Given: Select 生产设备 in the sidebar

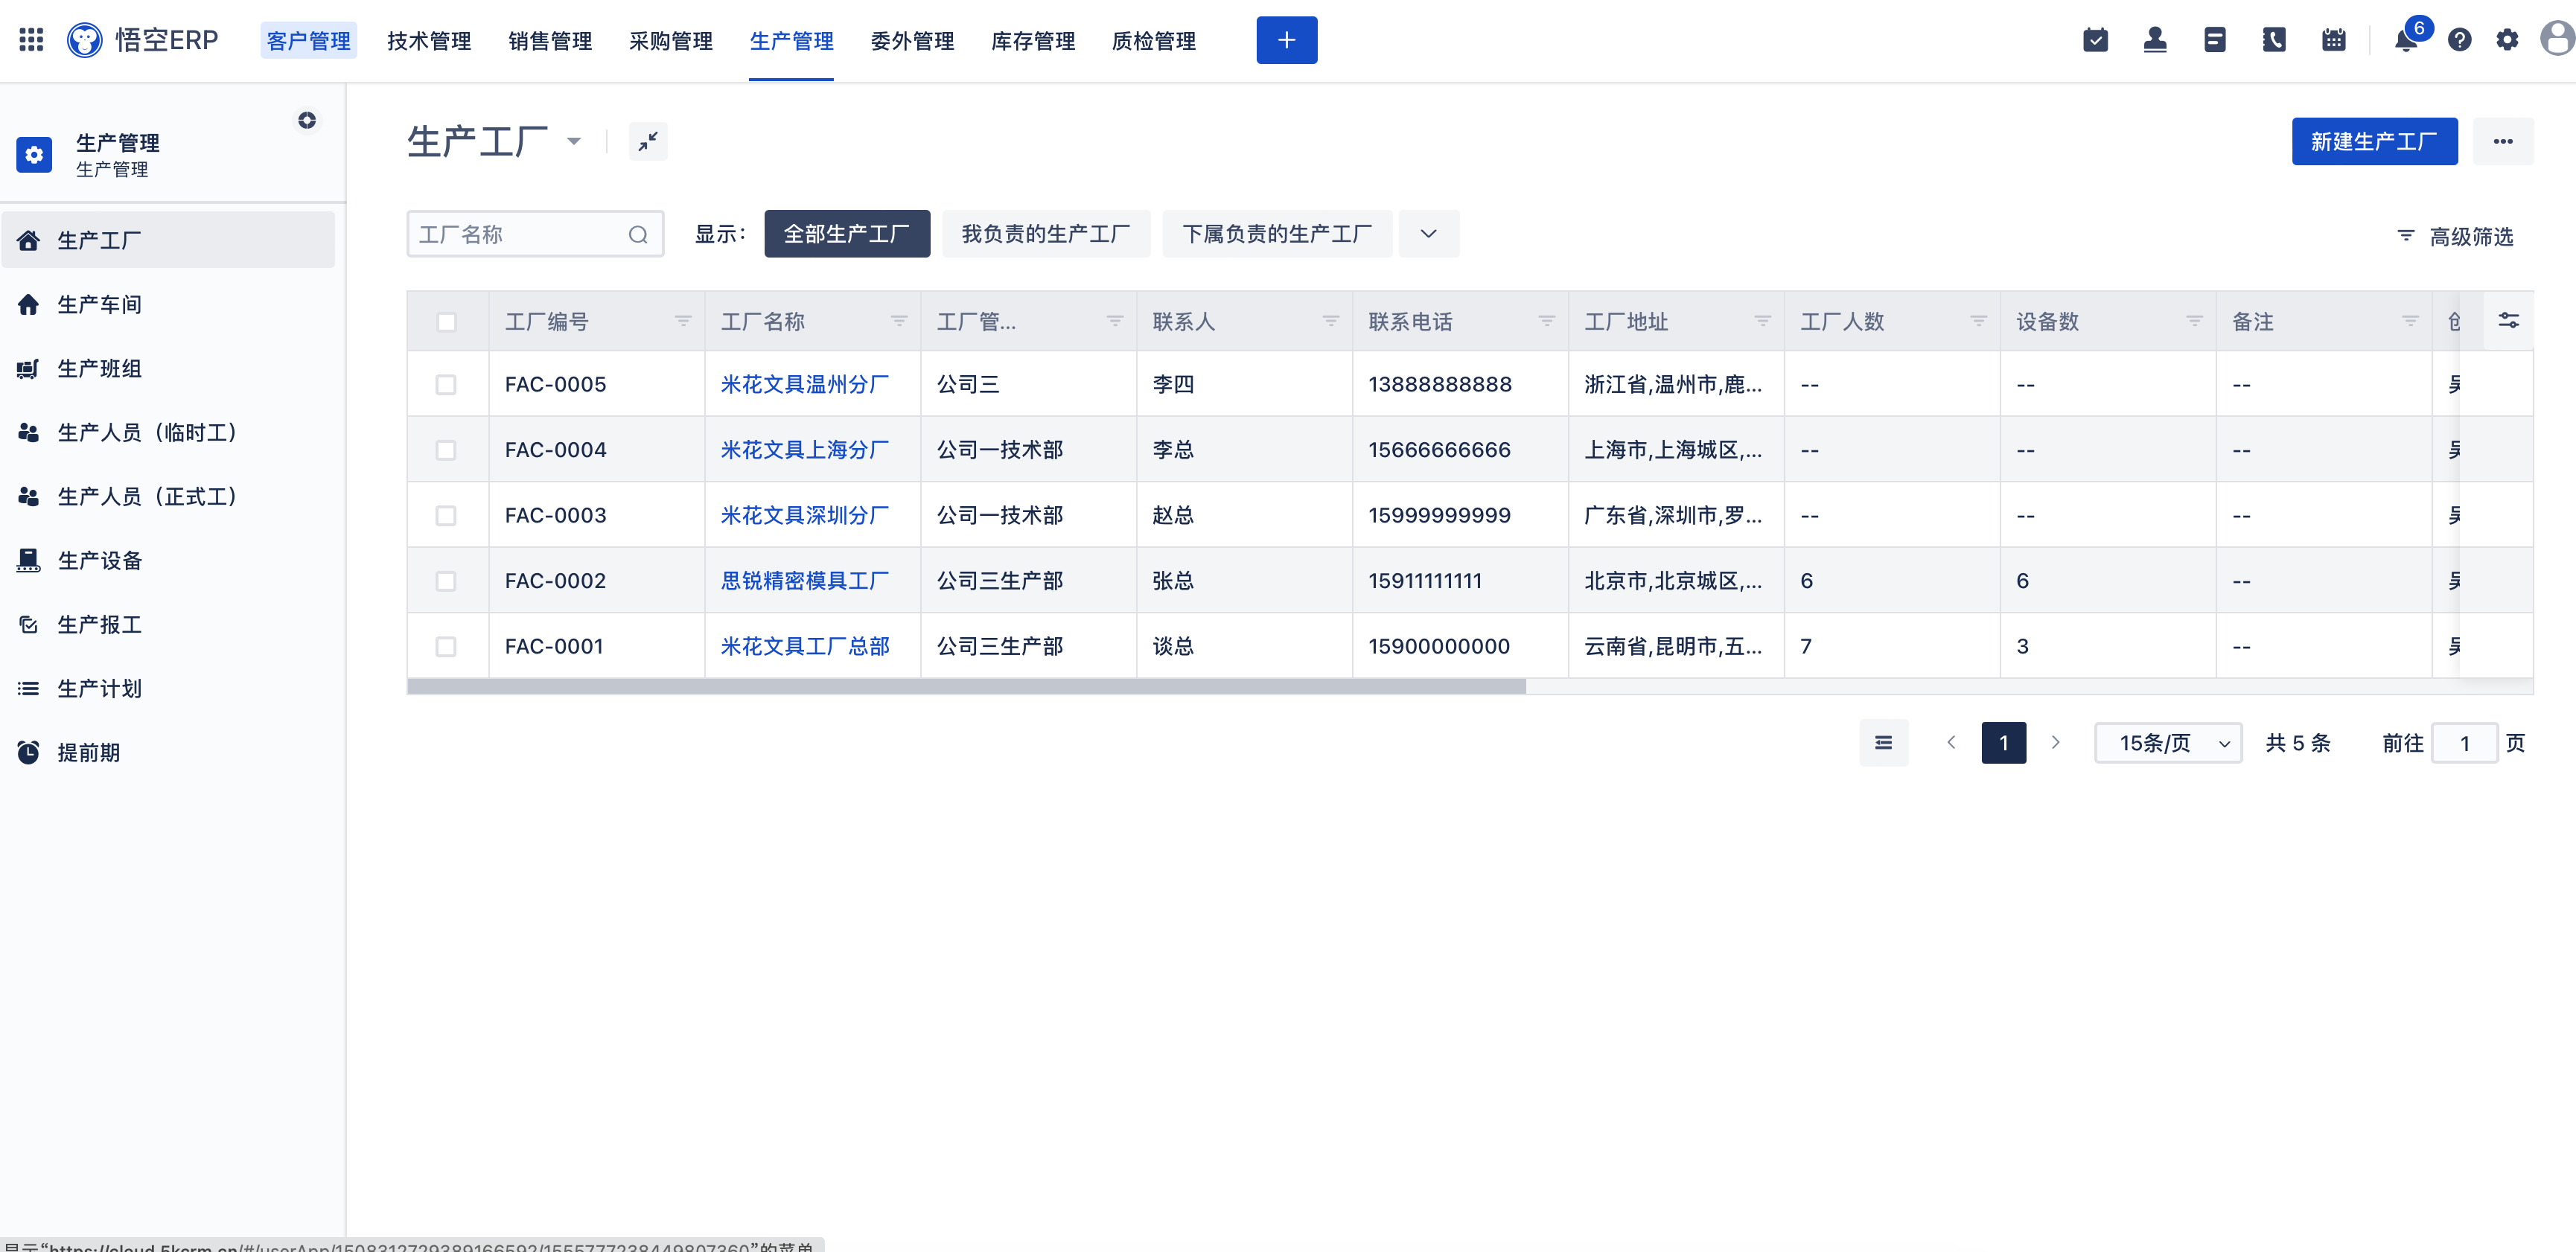Looking at the screenshot, I should (x=100, y=560).
